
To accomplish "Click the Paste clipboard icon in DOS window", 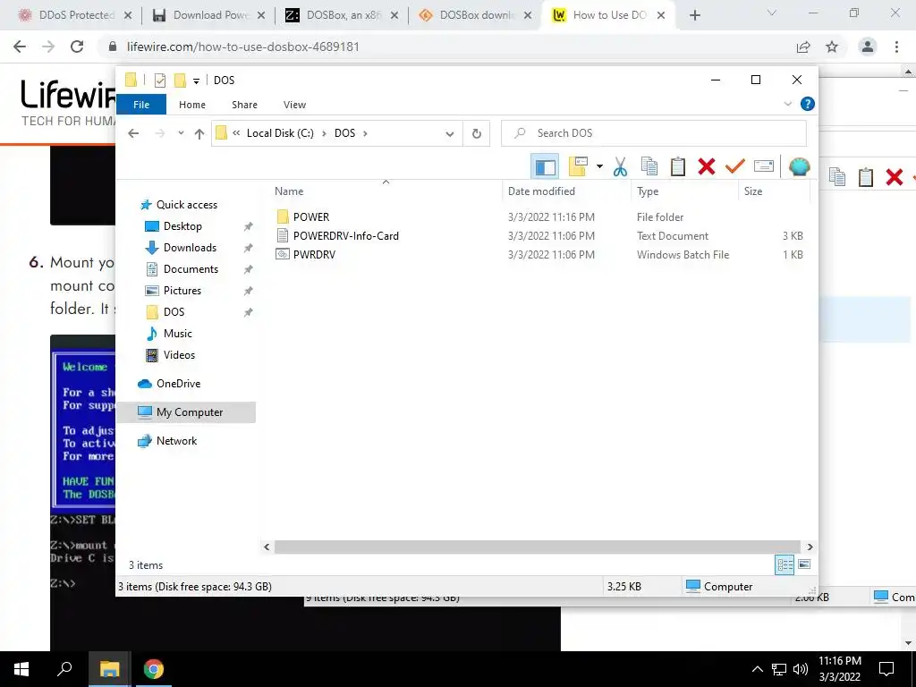I will click(x=678, y=167).
